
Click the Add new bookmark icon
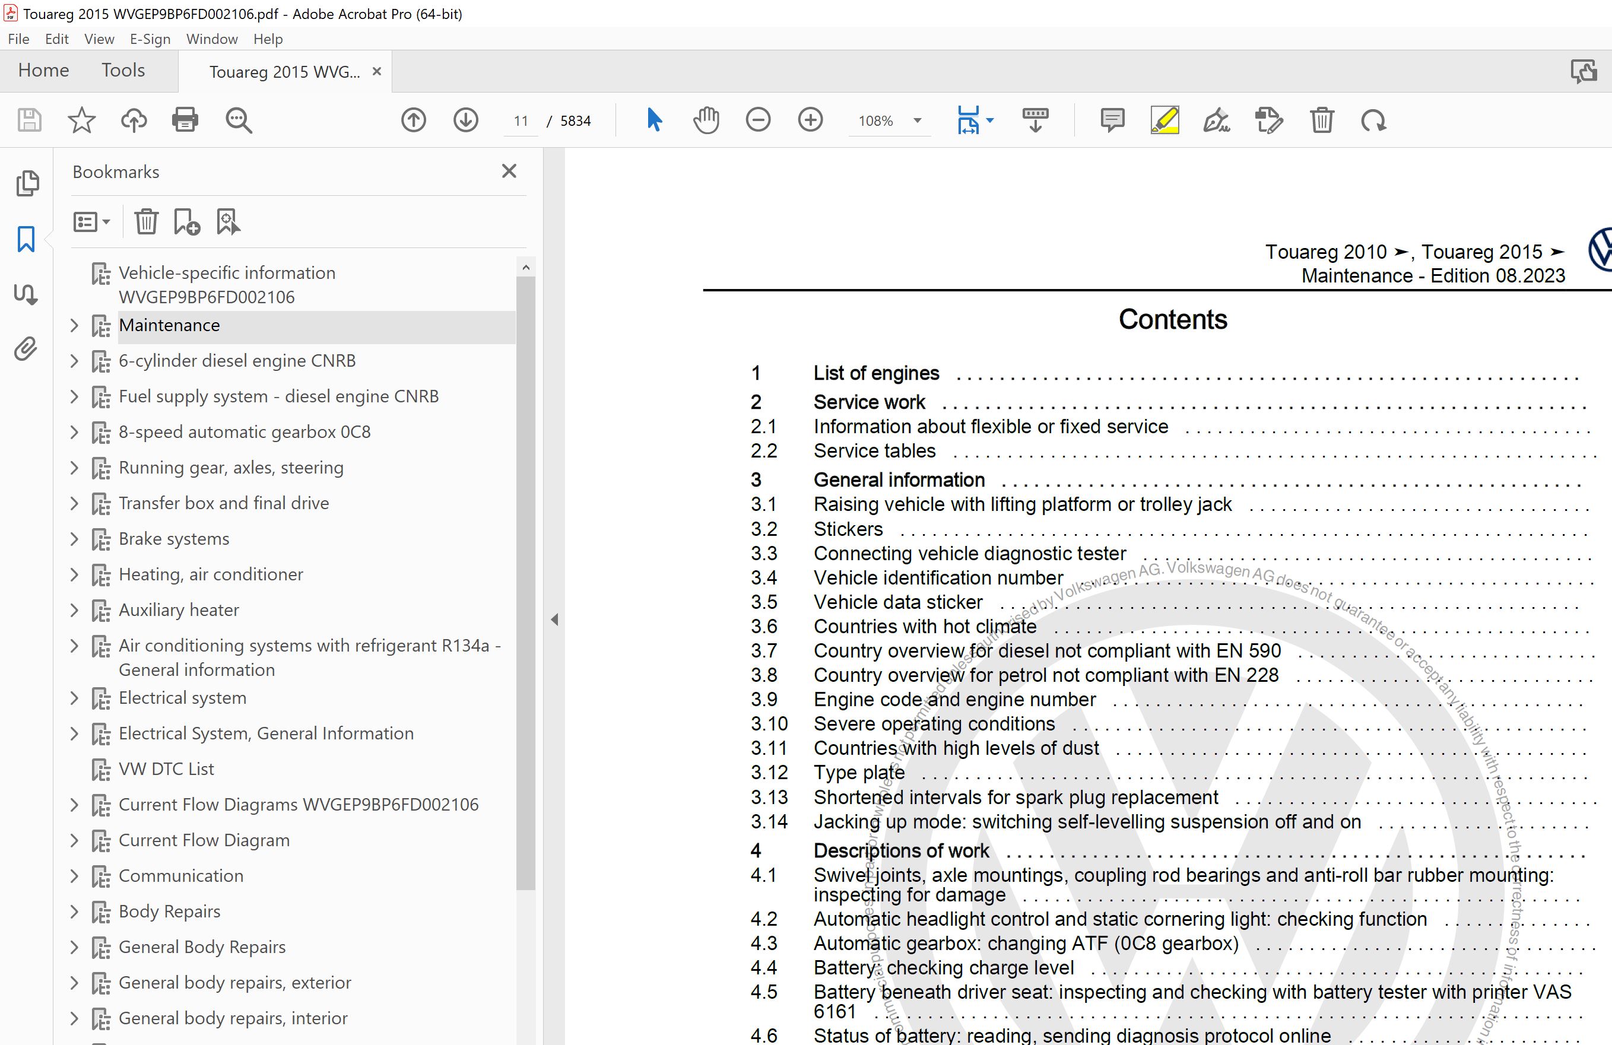coord(186,221)
